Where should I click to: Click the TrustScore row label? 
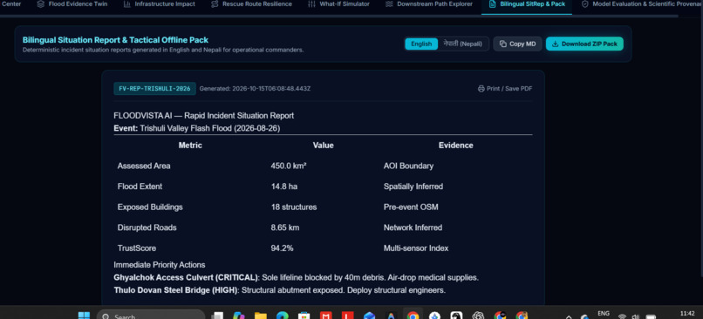(x=137, y=248)
